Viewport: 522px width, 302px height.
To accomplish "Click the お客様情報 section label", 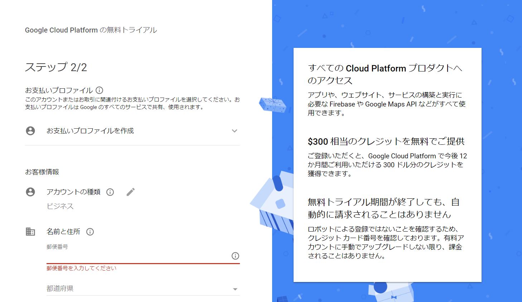I will pos(42,172).
